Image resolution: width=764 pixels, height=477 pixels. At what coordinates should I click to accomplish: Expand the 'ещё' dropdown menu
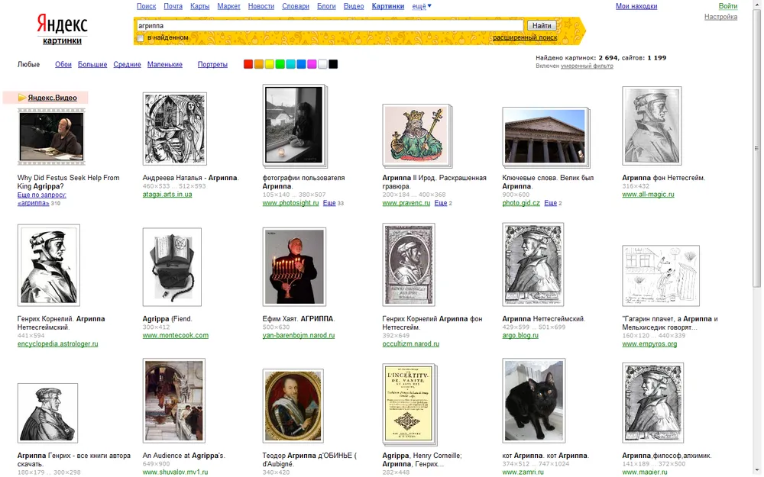(422, 6)
